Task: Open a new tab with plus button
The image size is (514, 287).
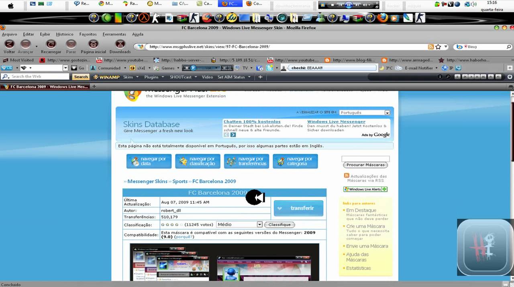Action: (x=94, y=86)
